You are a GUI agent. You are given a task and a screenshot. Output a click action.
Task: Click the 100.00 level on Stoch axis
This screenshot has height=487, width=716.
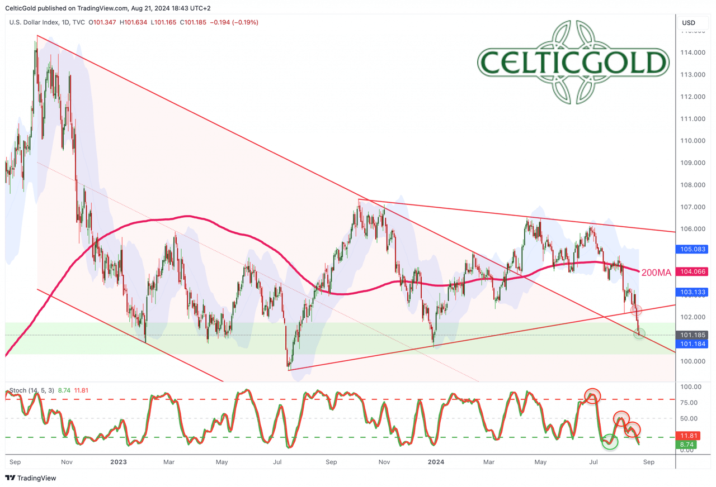[x=690, y=387]
